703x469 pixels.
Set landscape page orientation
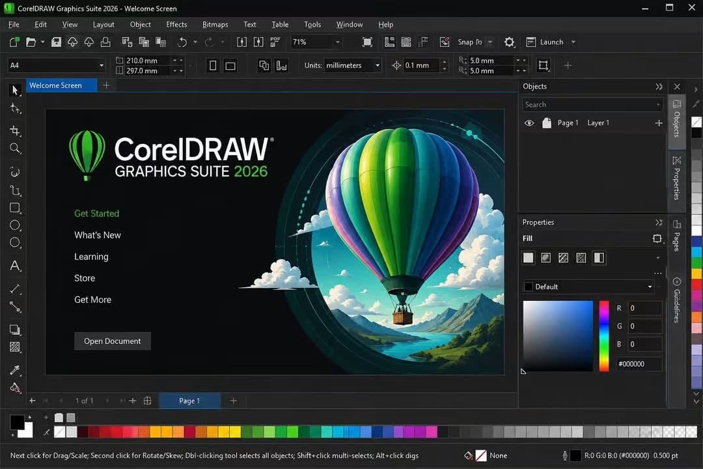tap(230, 66)
